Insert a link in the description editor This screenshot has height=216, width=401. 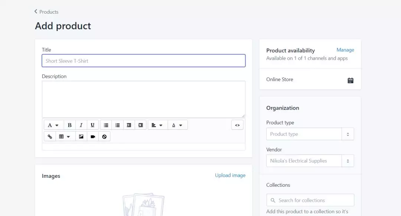coord(50,136)
